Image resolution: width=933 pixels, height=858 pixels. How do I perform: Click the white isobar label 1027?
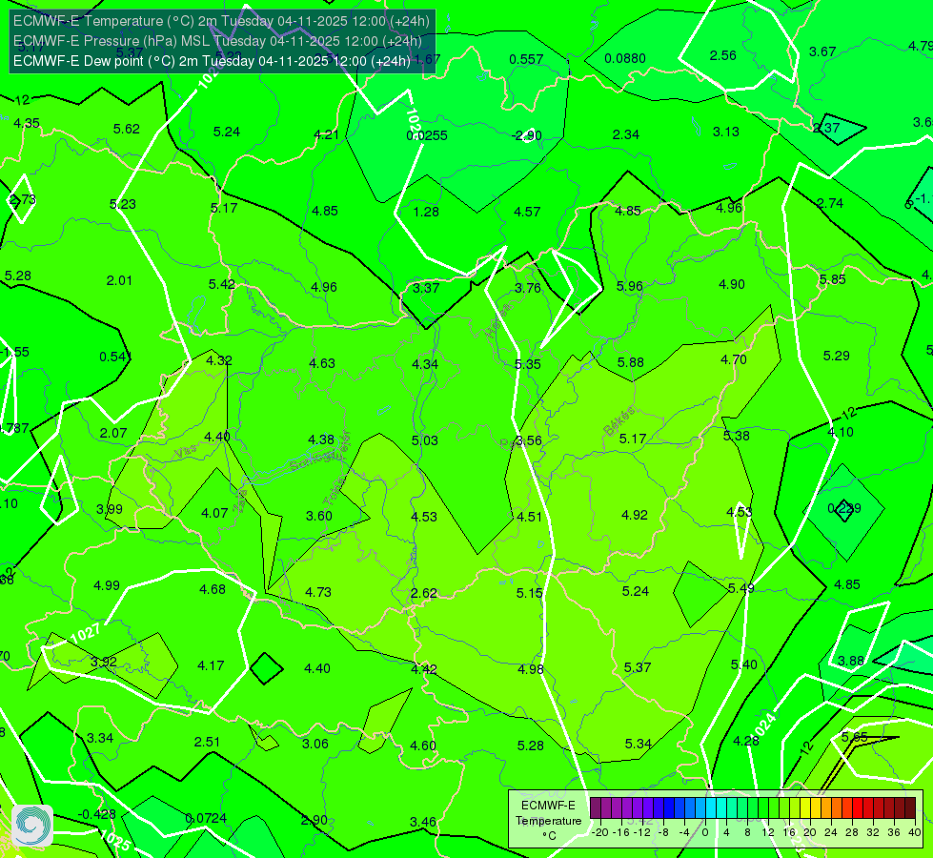pyautogui.click(x=85, y=633)
